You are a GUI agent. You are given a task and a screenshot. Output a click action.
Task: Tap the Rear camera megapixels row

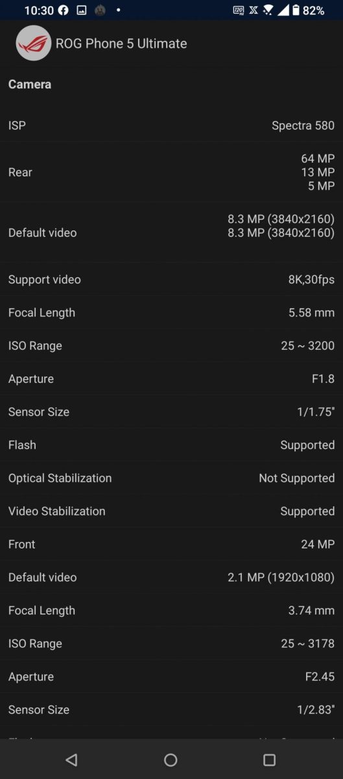click(x=171, y=172)
